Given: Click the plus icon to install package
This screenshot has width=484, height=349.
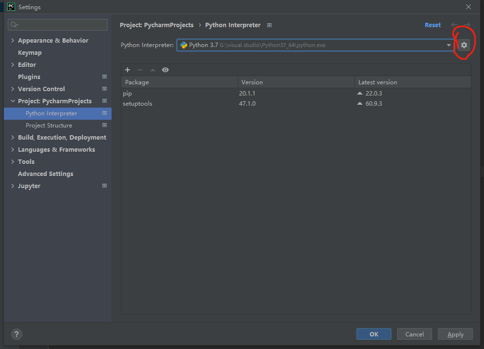Looking at the screenshot, I should [128, 70].
